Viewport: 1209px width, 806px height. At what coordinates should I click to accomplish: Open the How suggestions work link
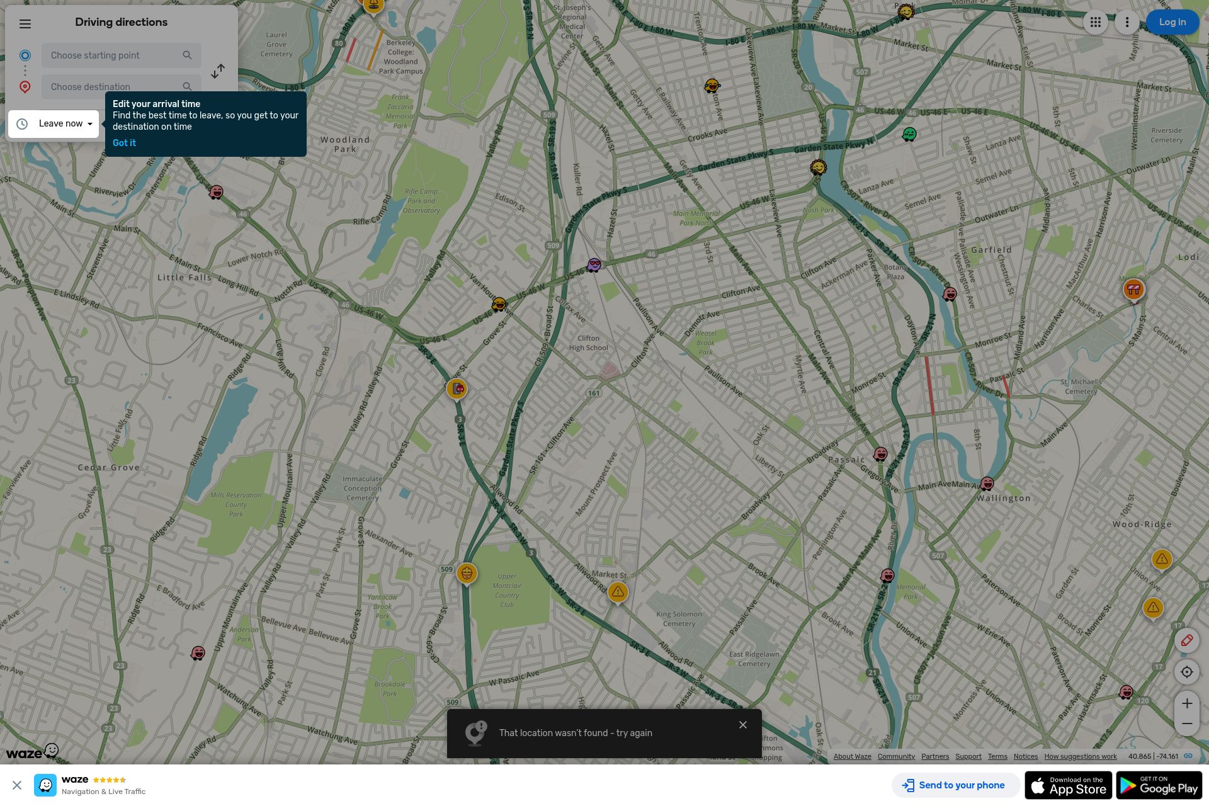(1081, 756)
